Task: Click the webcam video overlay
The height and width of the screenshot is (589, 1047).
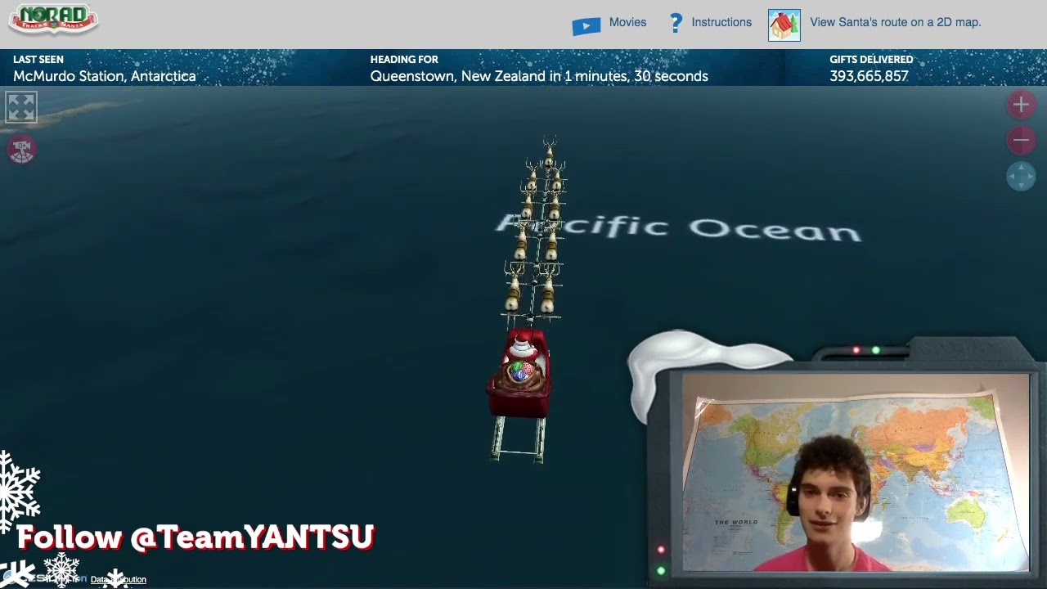Action: (x=856, y=473)
